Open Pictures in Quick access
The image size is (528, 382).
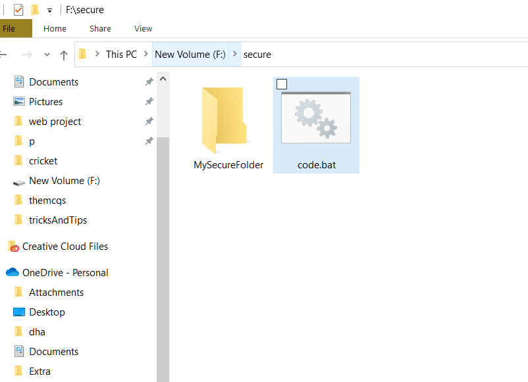pyautogui.click(x=45, y=101)
